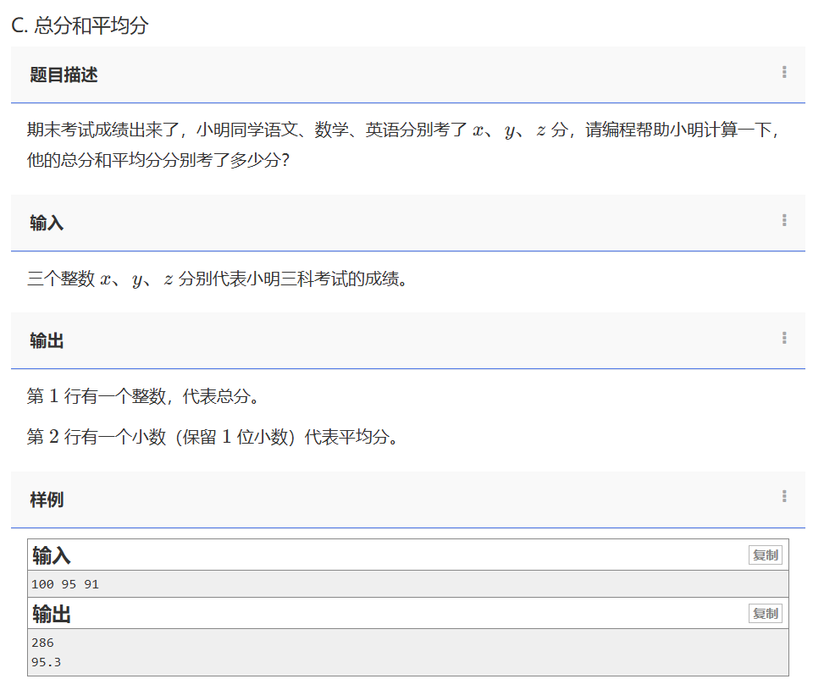Click the sample output value 95.3
The width and height of the screenshot is (813, 690).
pyautogui.click(x=46, y=662)
